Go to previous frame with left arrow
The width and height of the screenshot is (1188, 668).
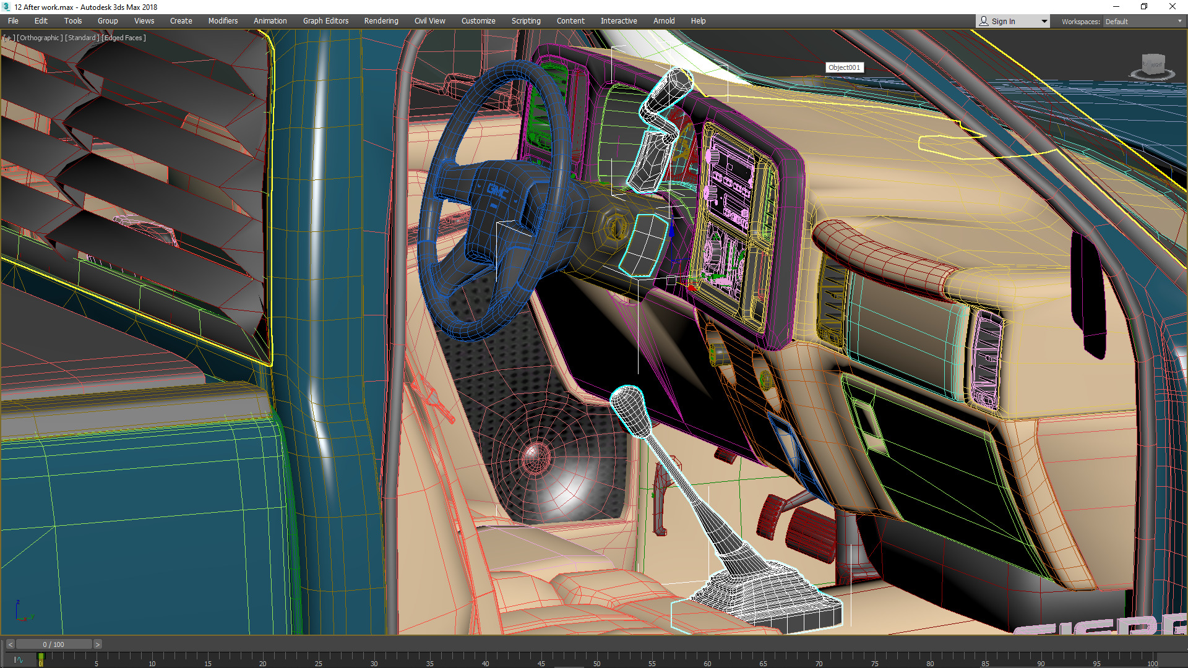tap(10, 644)
